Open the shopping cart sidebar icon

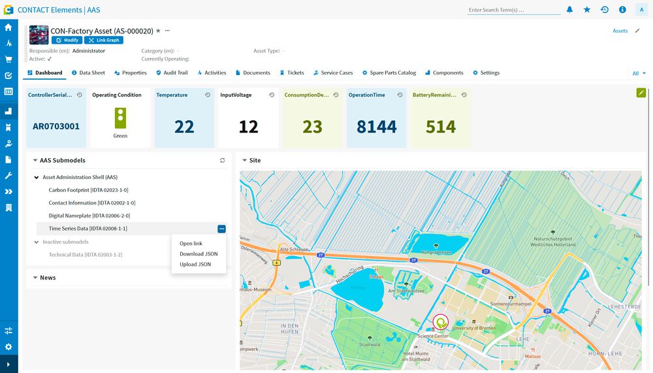8,59
